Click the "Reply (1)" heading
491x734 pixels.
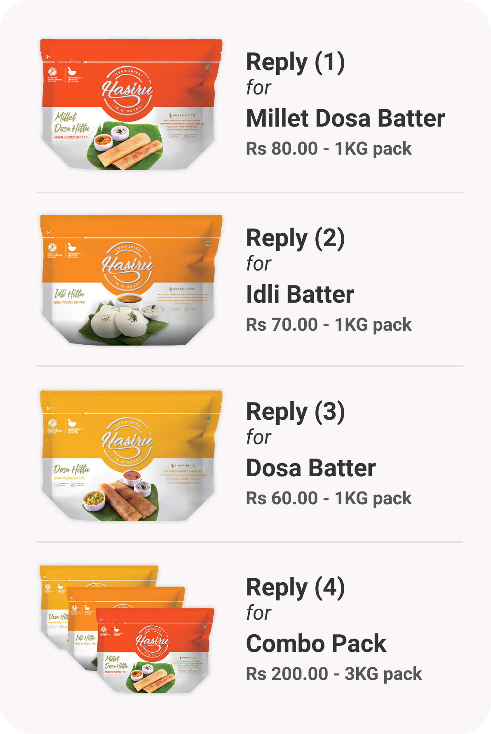click(x=295, y=62)
